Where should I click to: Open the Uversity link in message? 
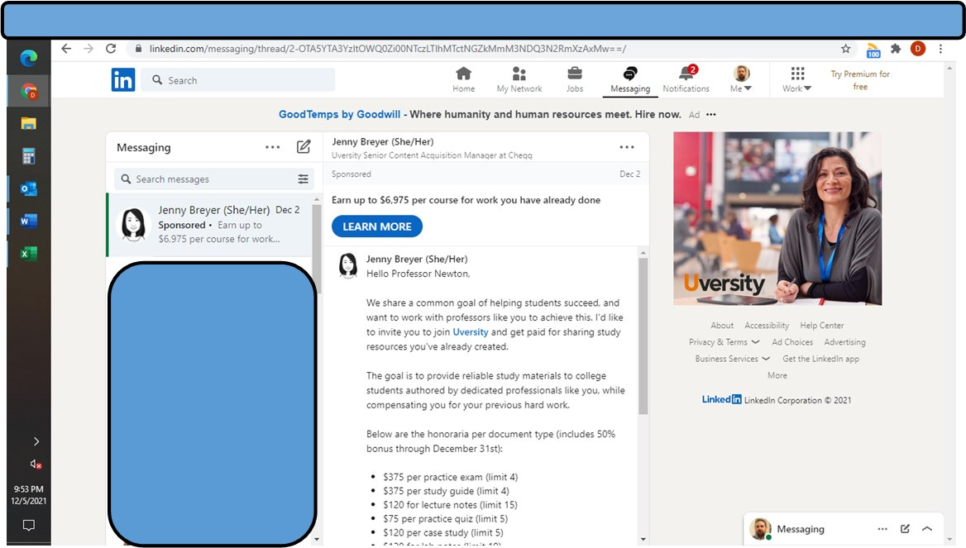click(x=470, y=332)
